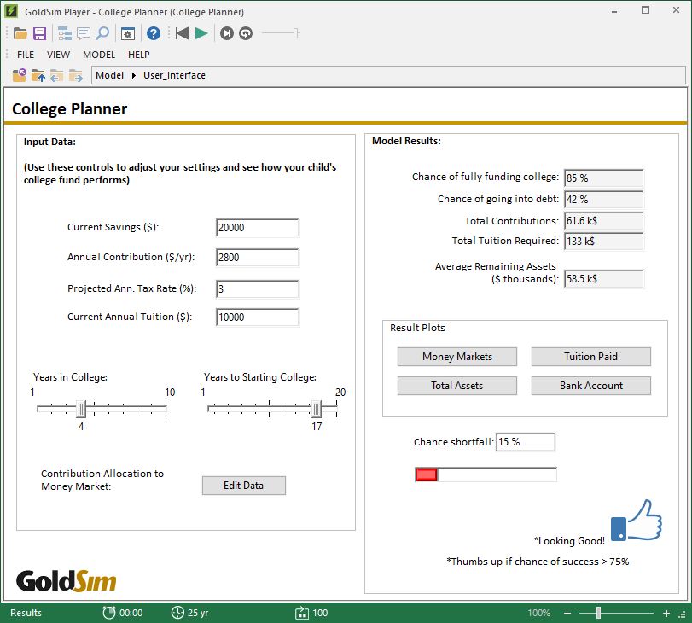This screenshot has width=692, height=623.
Task: Open the Money Markets result plot
Action: tap(456, 357)
